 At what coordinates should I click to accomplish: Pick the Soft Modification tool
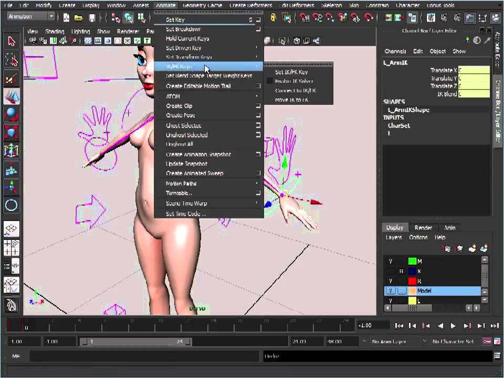click(x=12, y=169)
